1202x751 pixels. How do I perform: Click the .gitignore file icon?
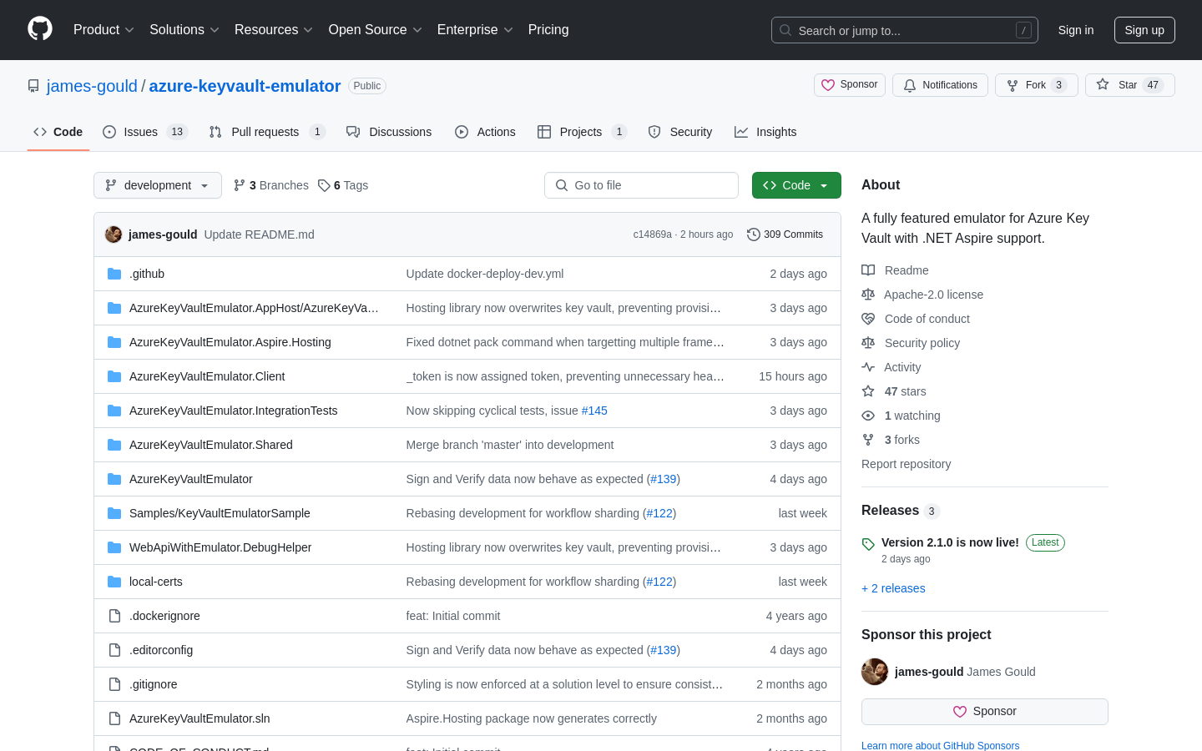[x=114, y=684]
